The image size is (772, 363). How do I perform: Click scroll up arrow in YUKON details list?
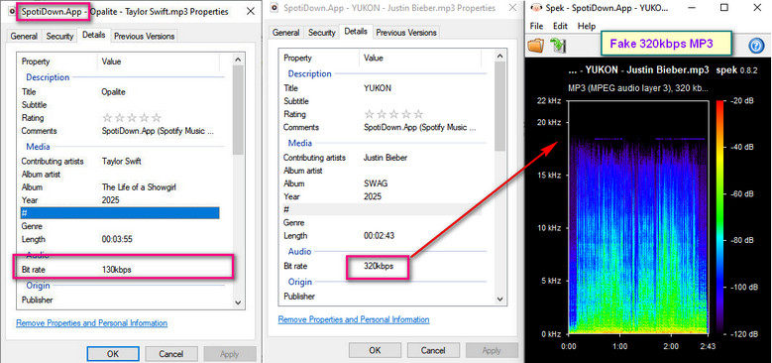pos(499,56)
